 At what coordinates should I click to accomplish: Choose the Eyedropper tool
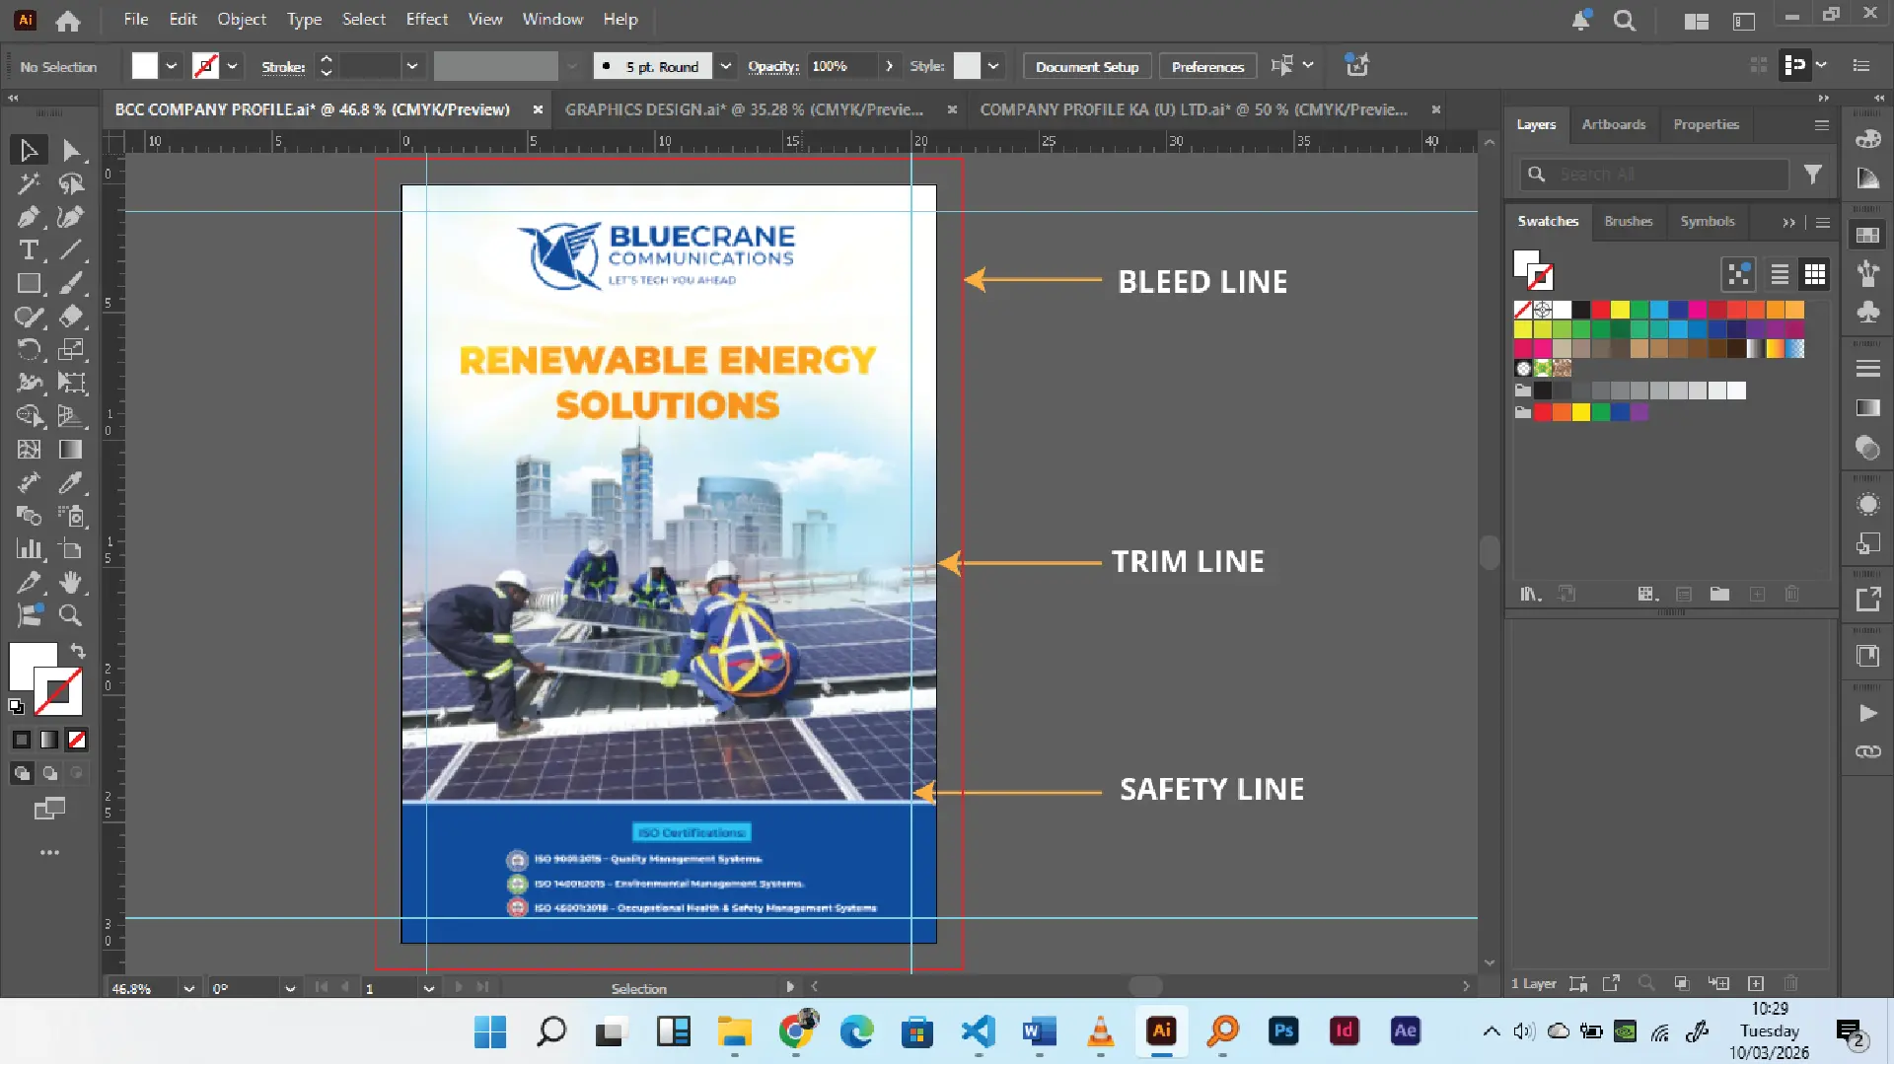70,482
